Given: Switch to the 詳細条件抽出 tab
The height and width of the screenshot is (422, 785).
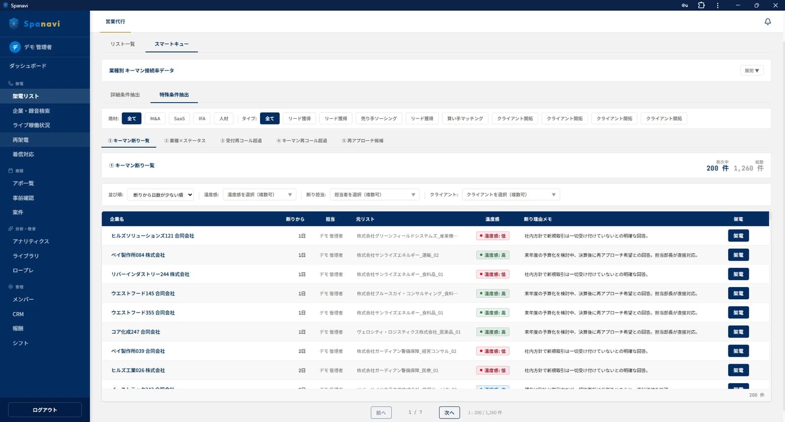Looking at the screenshot, I should [x=125, y=95].
